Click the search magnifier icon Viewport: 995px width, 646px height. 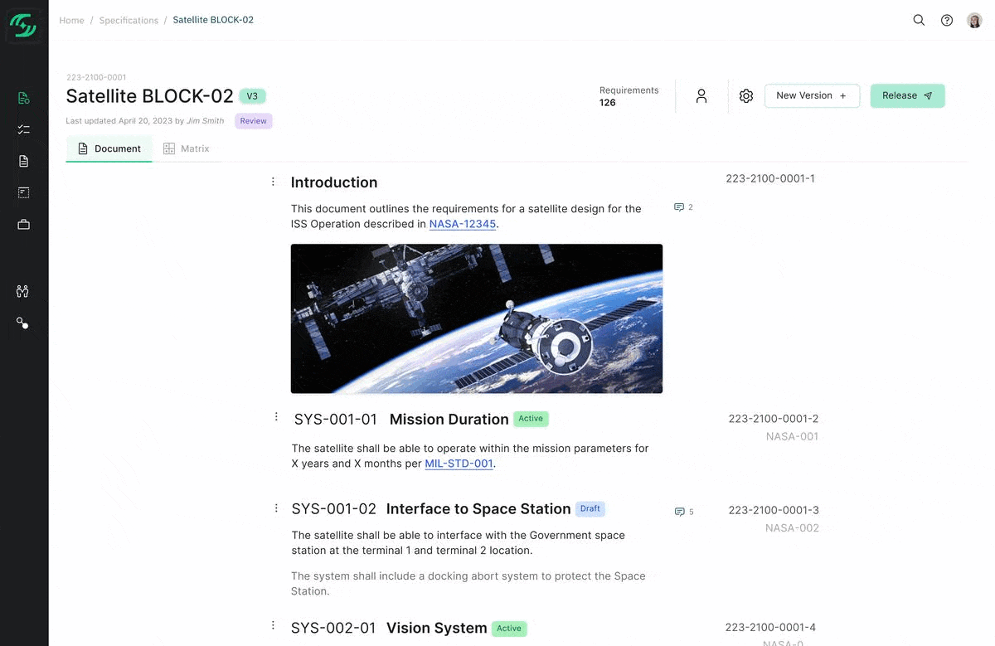coord(919,20)
